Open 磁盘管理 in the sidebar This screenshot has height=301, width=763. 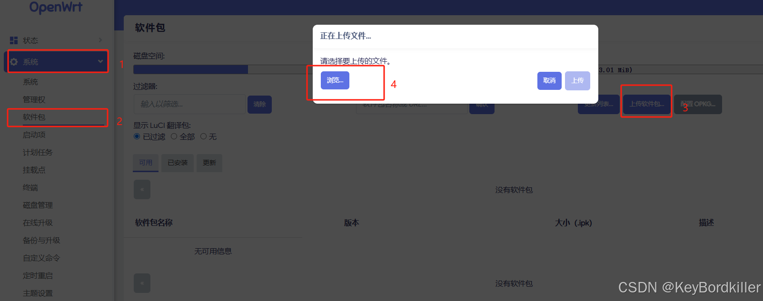tap(38, 205)
